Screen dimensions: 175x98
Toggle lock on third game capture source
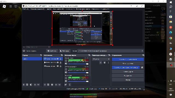point(61,66)
